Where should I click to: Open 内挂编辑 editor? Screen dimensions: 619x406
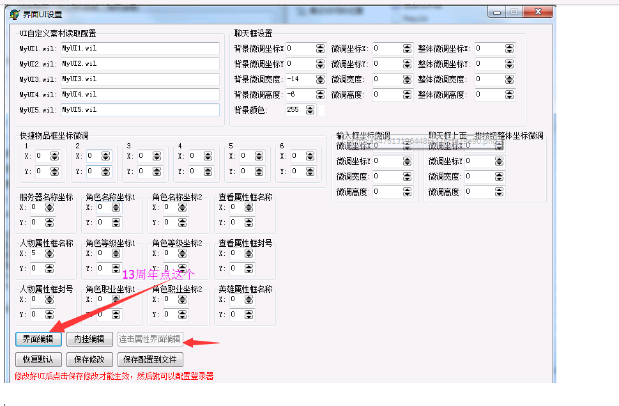pyautogui.click(x=89, y=339)
